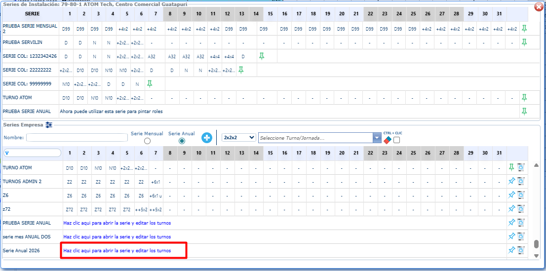Click green pin on SERIE COL: 99999999 row

(x=149, y=83)
